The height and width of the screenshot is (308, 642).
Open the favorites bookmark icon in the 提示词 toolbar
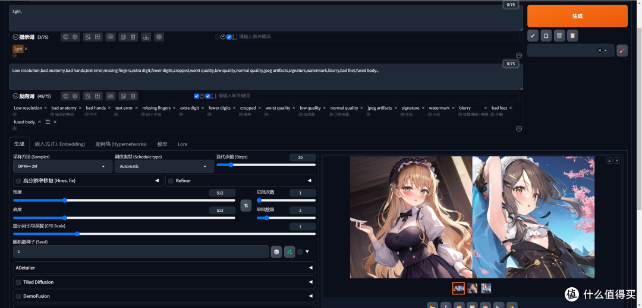click(97, 37)
